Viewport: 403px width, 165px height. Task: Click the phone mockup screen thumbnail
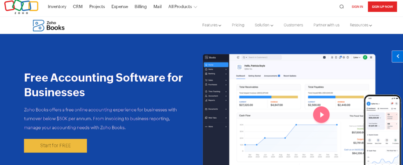tap(383, 131)
